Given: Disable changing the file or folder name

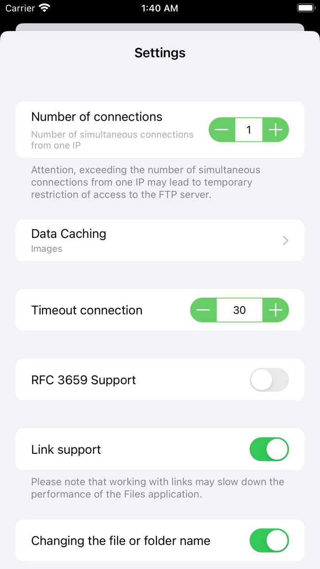Looking at the screenshot, I should pos(269,540).
